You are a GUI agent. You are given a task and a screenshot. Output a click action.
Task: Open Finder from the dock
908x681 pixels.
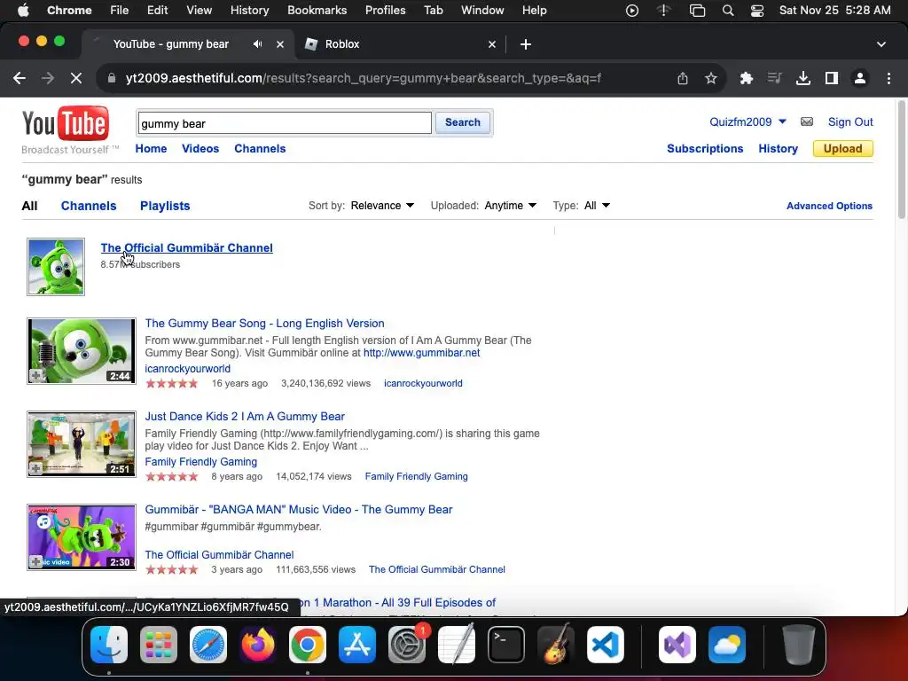point(109,645)
